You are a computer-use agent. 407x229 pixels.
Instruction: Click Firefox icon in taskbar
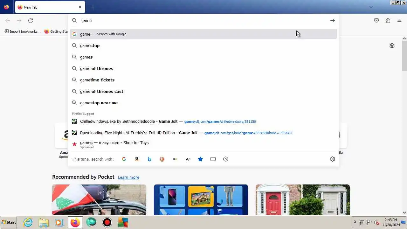click(75, 222)
